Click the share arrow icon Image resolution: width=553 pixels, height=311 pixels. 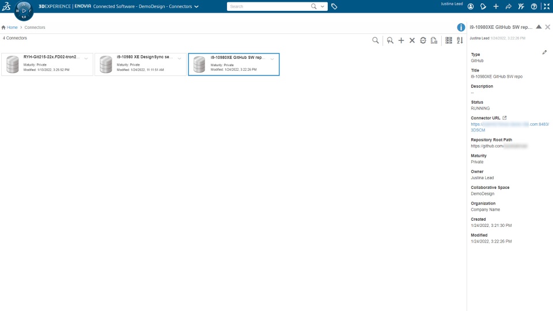[509, 6]
